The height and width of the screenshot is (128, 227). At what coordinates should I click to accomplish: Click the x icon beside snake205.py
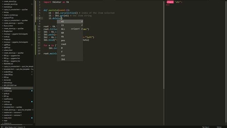click(x=2, y=72)
